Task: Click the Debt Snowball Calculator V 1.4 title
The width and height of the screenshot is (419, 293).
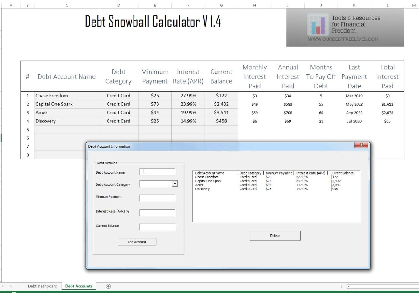Action: [x=153, y=21]
